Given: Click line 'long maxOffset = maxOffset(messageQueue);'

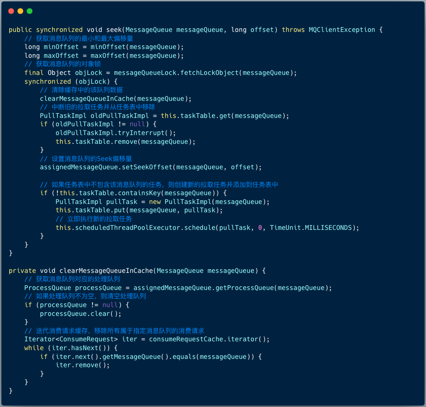Looking at the screenshot, I should [x=104, y=55].
